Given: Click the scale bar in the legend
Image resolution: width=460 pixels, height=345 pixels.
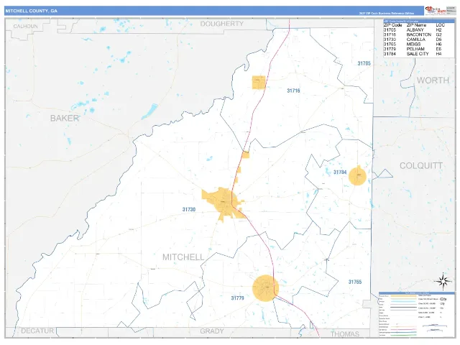Looking at the screenshot, I should 436,326.
